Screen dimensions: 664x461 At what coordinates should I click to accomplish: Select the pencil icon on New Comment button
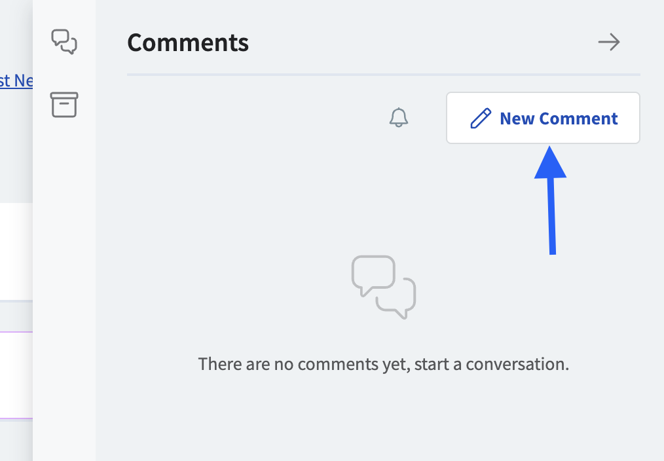(481, 118)
